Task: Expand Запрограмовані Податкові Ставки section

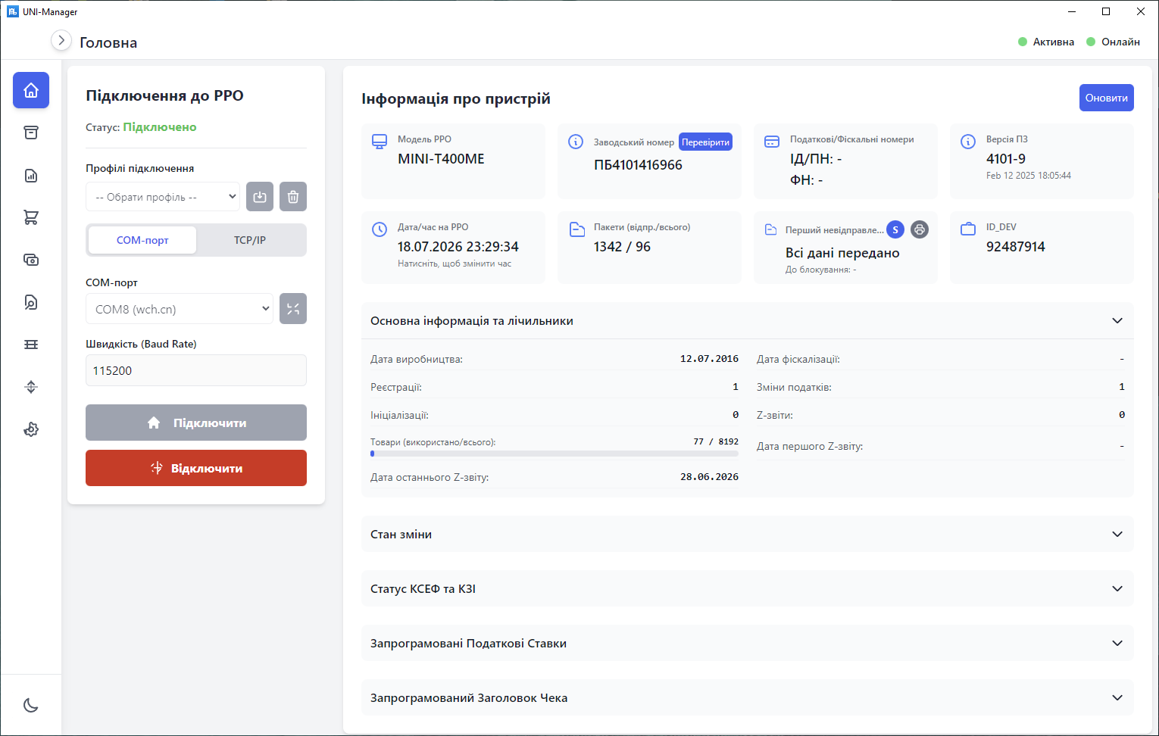Action: [x=748, y=643]
